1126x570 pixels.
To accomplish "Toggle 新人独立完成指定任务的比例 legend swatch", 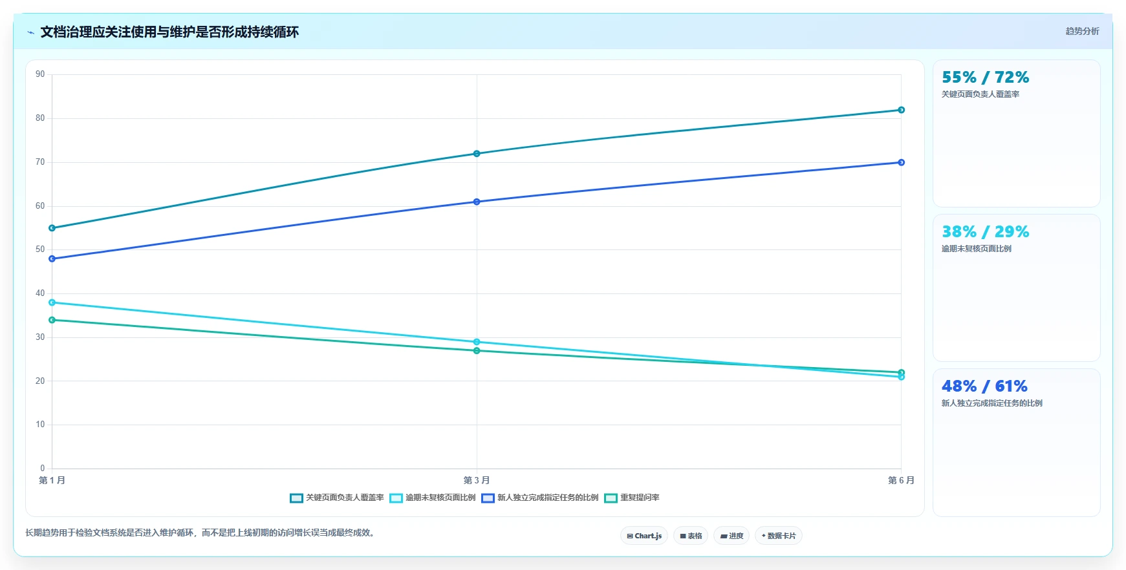I will (x=488, y=498).
